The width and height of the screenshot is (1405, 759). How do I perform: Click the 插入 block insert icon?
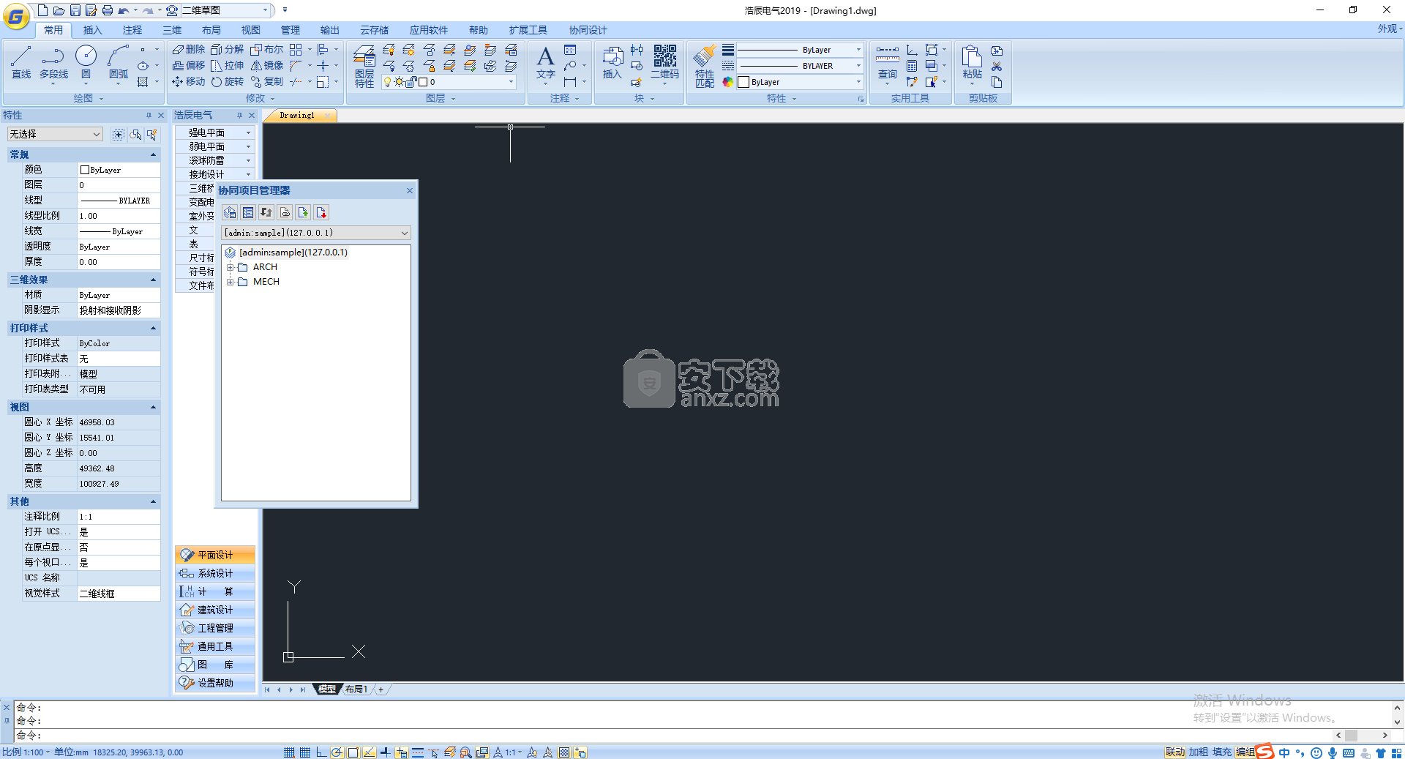pos(612,62)
